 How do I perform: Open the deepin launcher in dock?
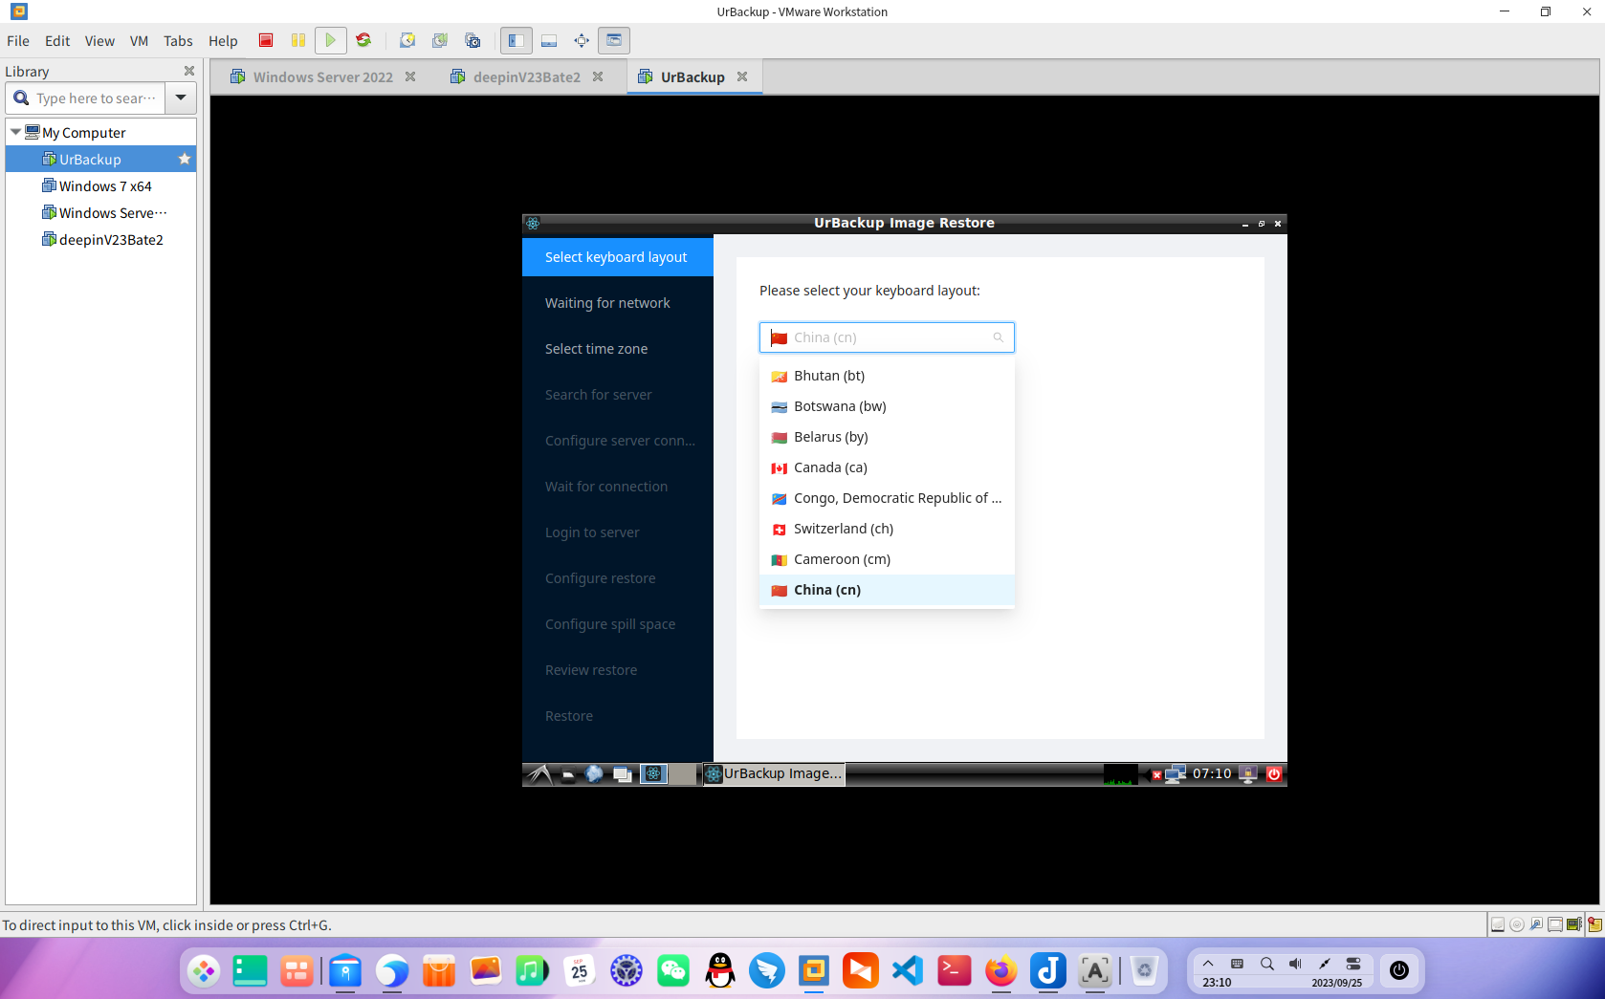click(203, 971)
